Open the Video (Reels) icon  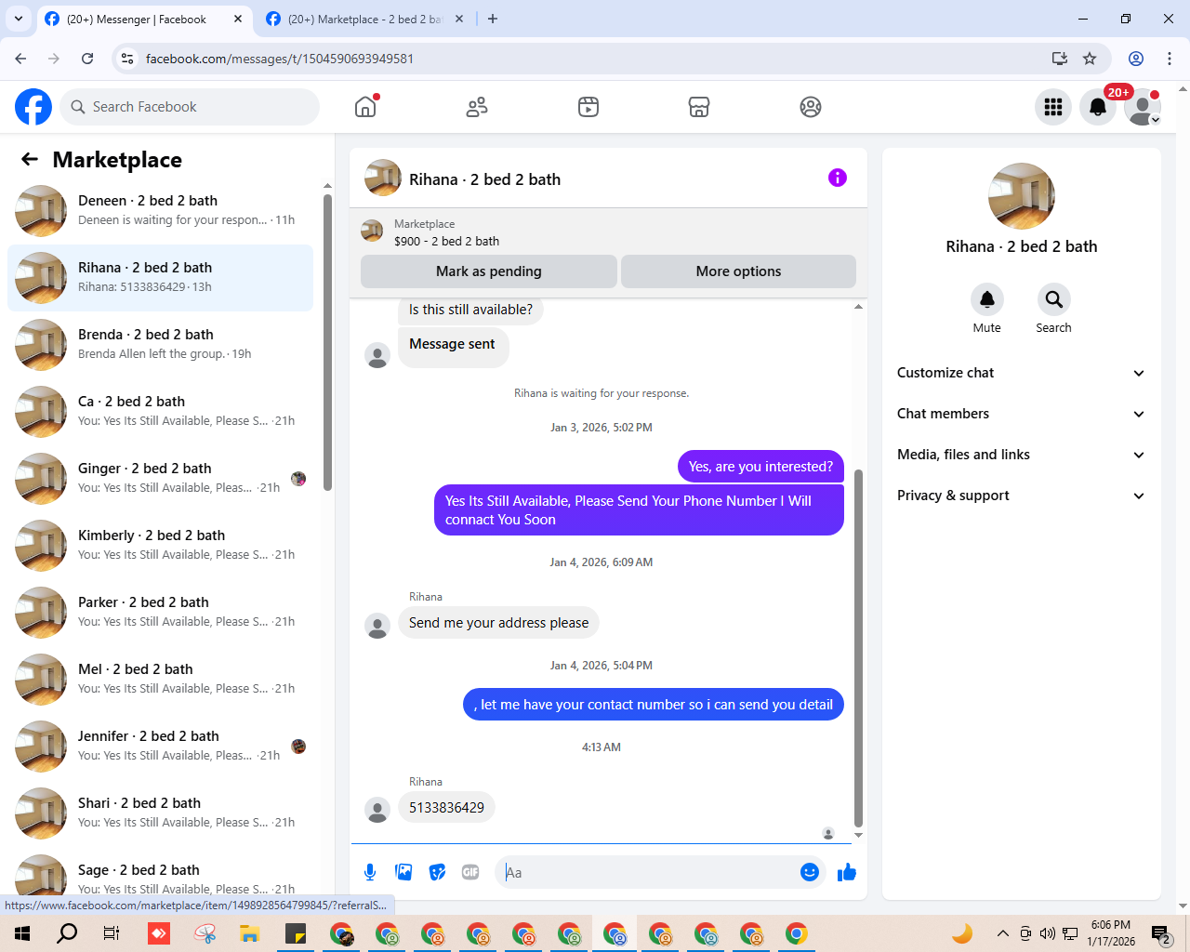click(x=588, y=107)
